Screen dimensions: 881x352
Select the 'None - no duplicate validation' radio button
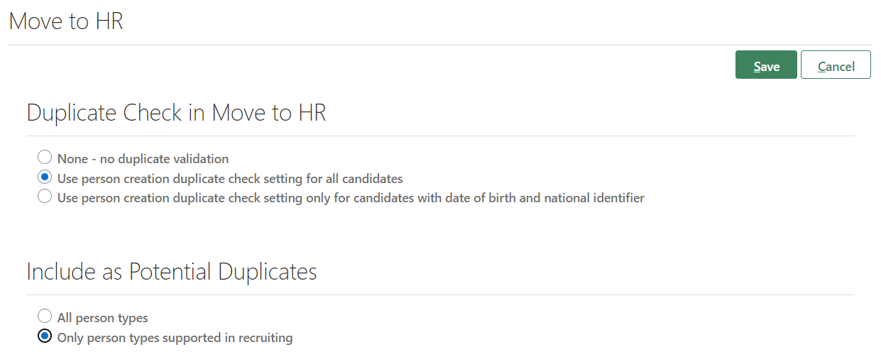pos(45,158)
